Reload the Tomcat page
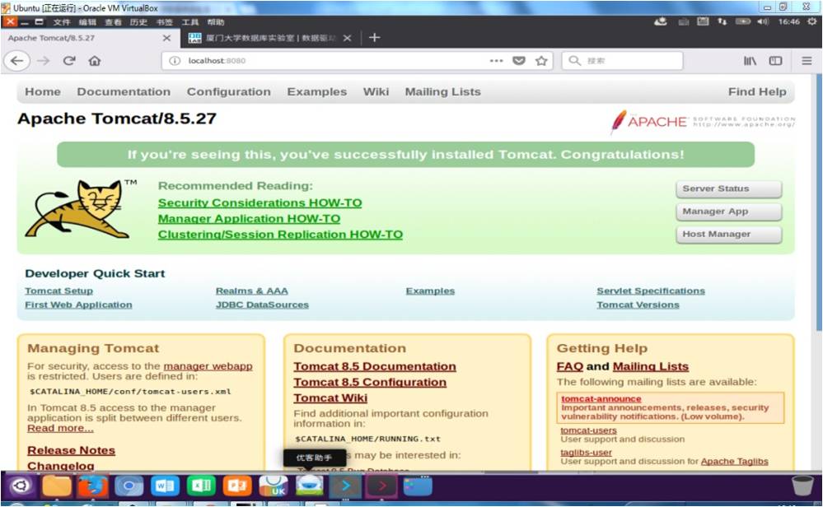The height and width of the screenshot is (507, 823). [69, 61]
